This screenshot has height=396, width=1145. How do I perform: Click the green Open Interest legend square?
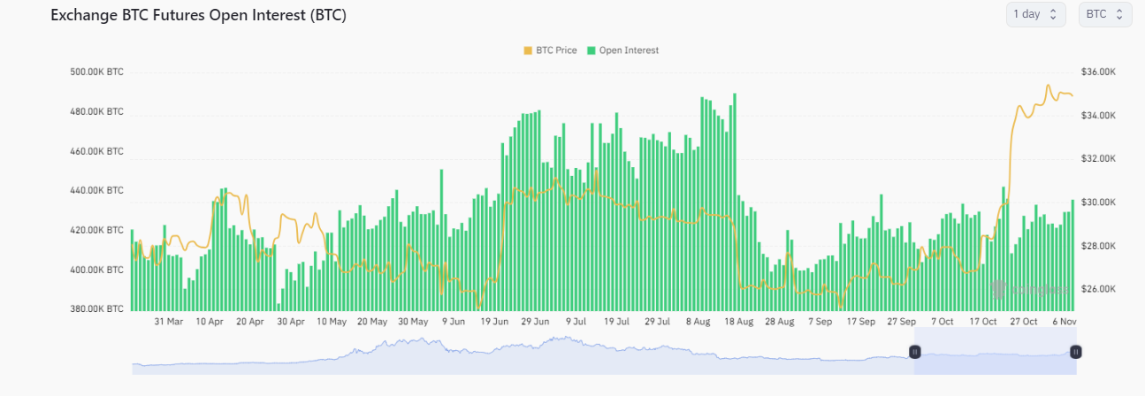(592, 50)
